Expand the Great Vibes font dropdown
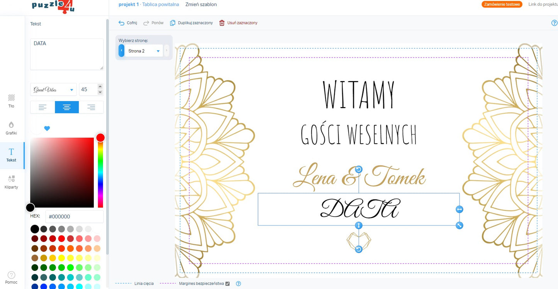Image resolution: width=558 pixels, height=289 pixels. [x=53, y=90]
